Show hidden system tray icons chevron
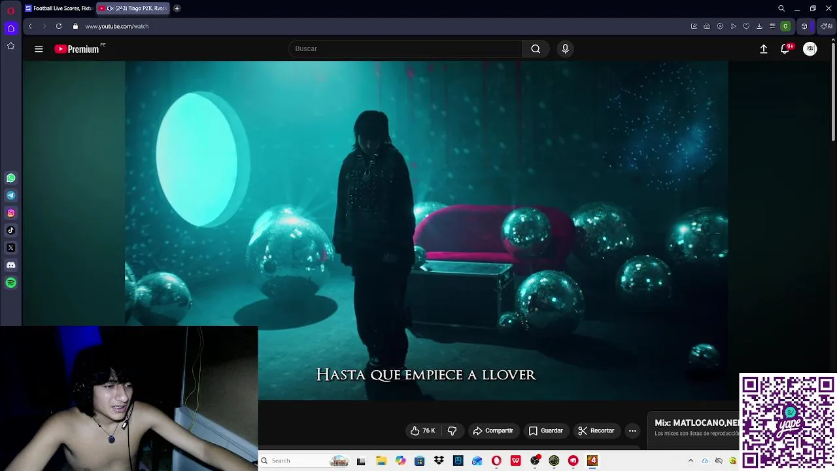This screenshot has width=837, height=471. (x=691, y=461)
